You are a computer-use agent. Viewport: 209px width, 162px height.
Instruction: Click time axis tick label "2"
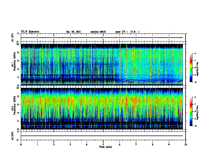coord(54,145)
